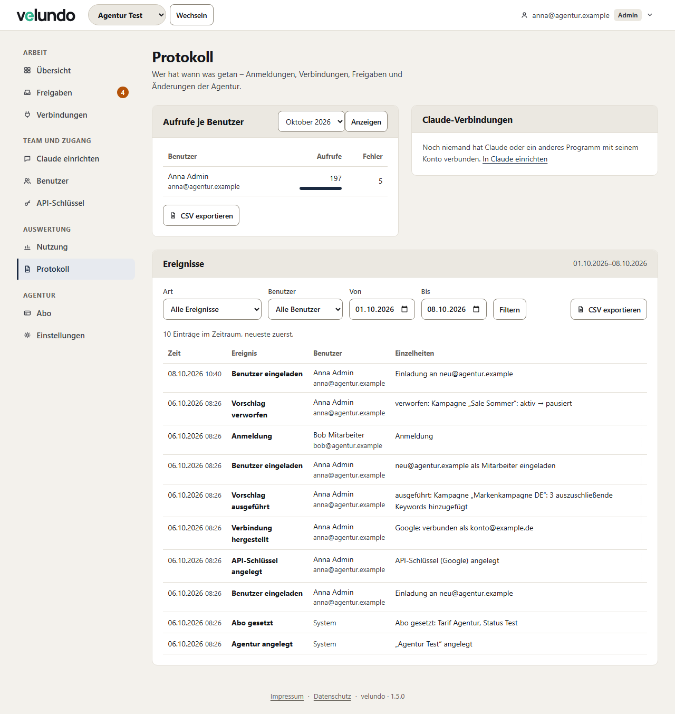Click the Agentur angelegt event label
This screenshot has height=714, width=675.
262,644
